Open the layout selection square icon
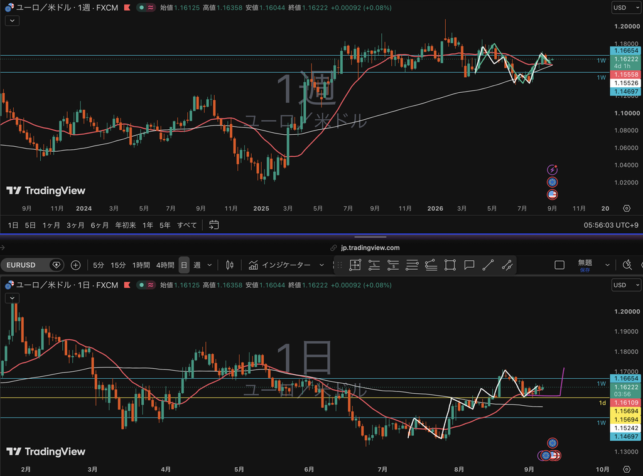643x476 pixels. click(559, 265)
